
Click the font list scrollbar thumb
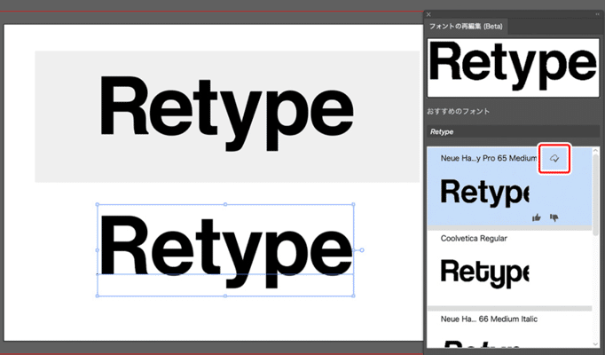click(596, 195)
